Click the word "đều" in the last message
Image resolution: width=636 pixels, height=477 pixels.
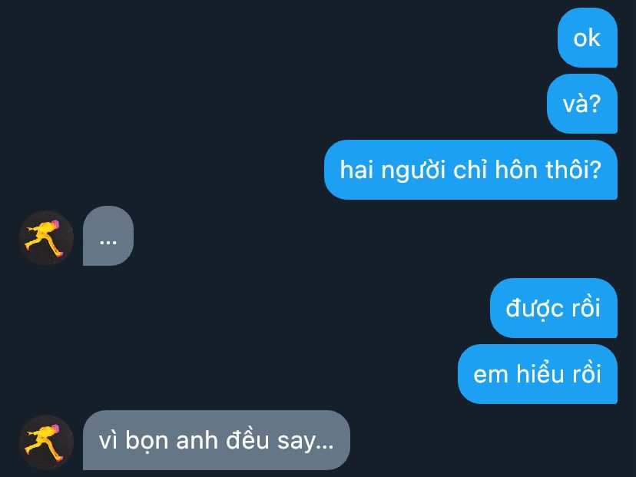coord(247,439)
